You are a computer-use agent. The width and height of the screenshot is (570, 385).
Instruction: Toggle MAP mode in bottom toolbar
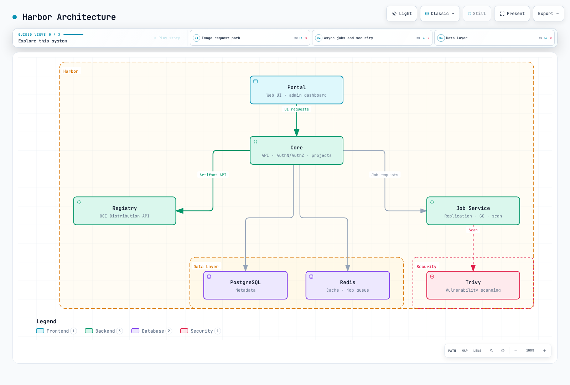(465, 351)
